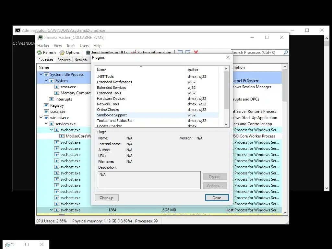
Task: Click the MoUsoCoreWorker process icon
Action: tap(62, 136)
